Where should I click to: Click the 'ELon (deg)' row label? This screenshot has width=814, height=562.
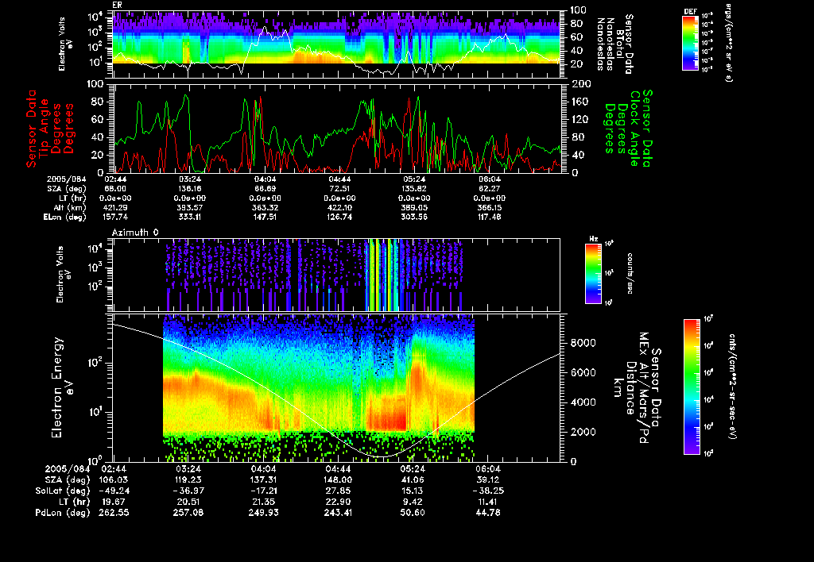coord(65,217)
